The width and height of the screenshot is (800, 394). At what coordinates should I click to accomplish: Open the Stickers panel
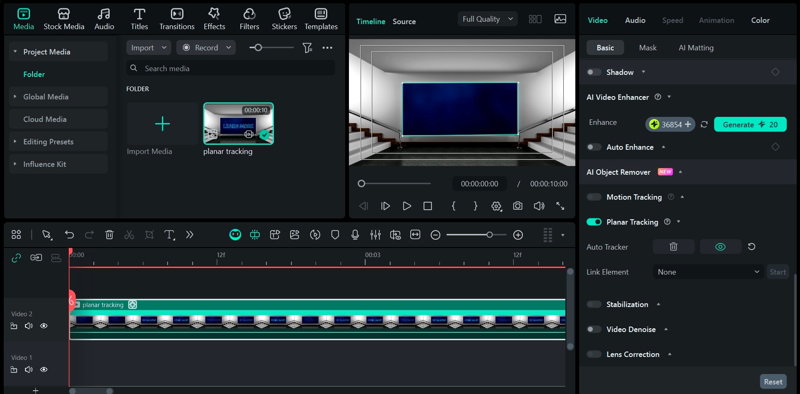284,19
